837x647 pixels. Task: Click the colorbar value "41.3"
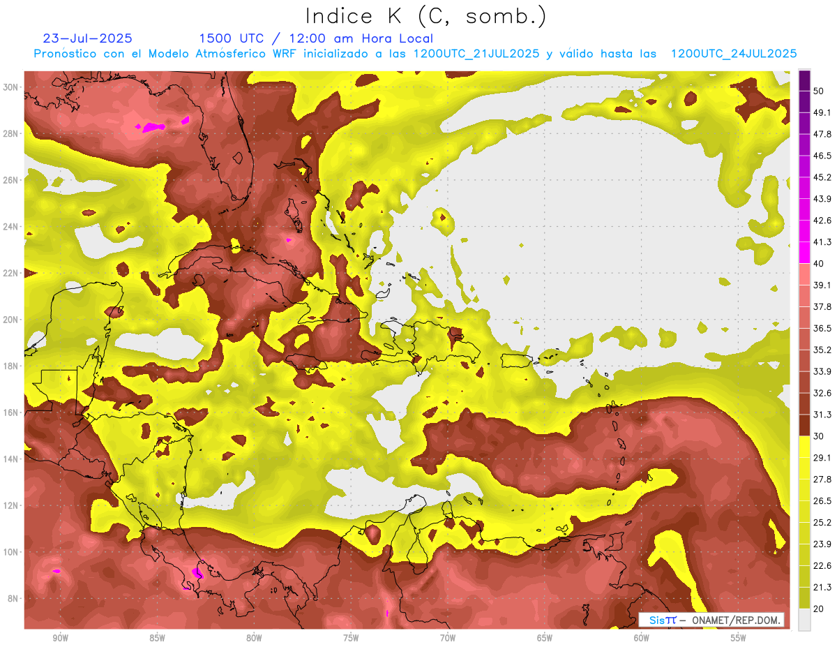coord(822,242)
